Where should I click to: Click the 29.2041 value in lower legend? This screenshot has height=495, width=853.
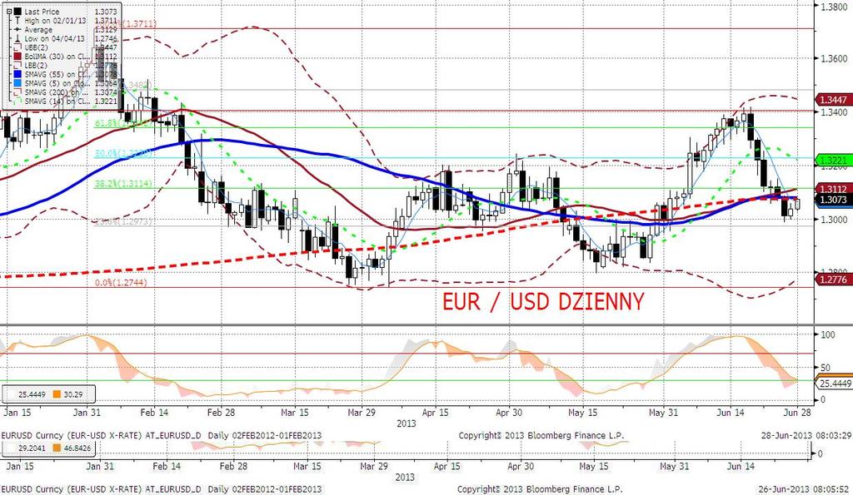pos(32,448)
